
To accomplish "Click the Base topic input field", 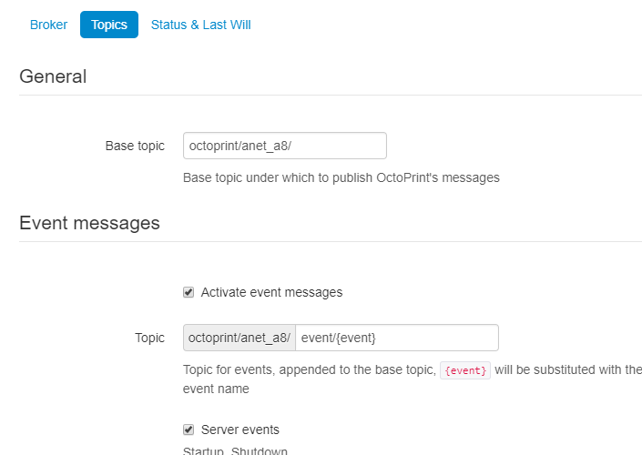I will point(284,146).
